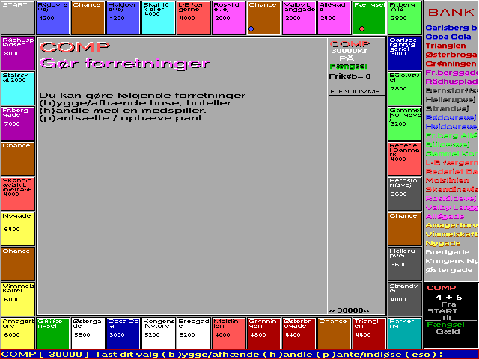Select the Amagertorv 6000 board square
The width and height of the screenshot is (479, 359).
tap(18, 334)
